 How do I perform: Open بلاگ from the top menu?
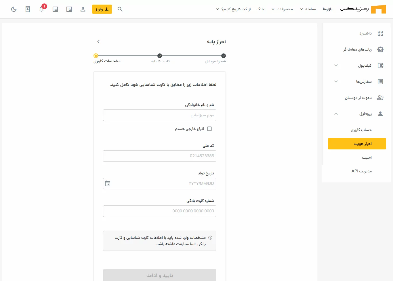[260, 9]
